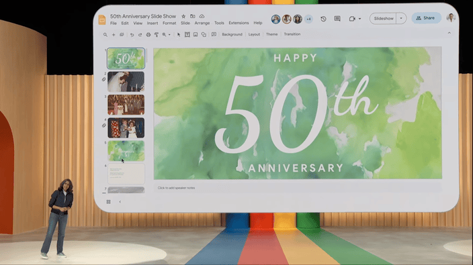Viewport: 473px width, 265px height.
Task: Select the HAPPY text on the slide
Action: pyautogui.click(x=295, y=58)
